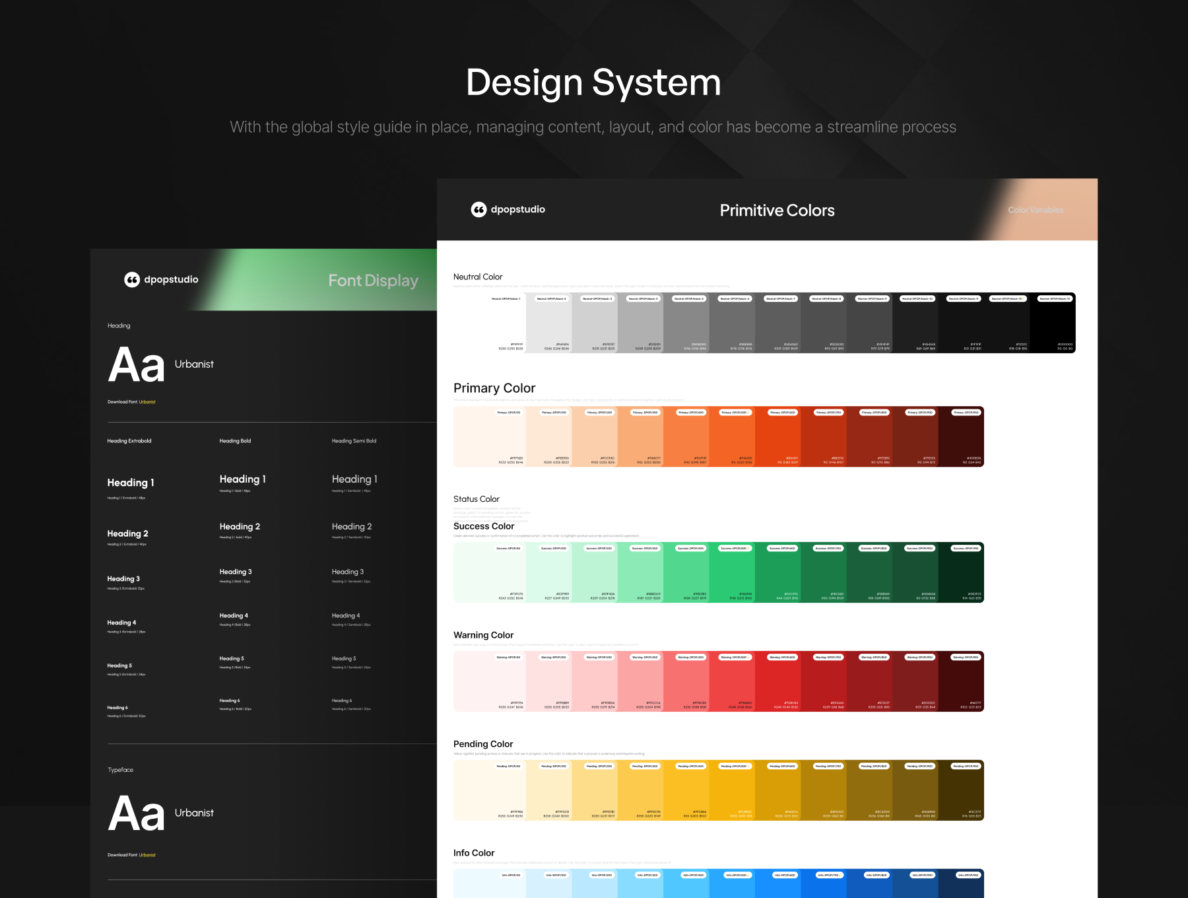Click the Bold Heading 5 sample
The width and height of the screenshot is (1188, 898).
coord(232,658)
